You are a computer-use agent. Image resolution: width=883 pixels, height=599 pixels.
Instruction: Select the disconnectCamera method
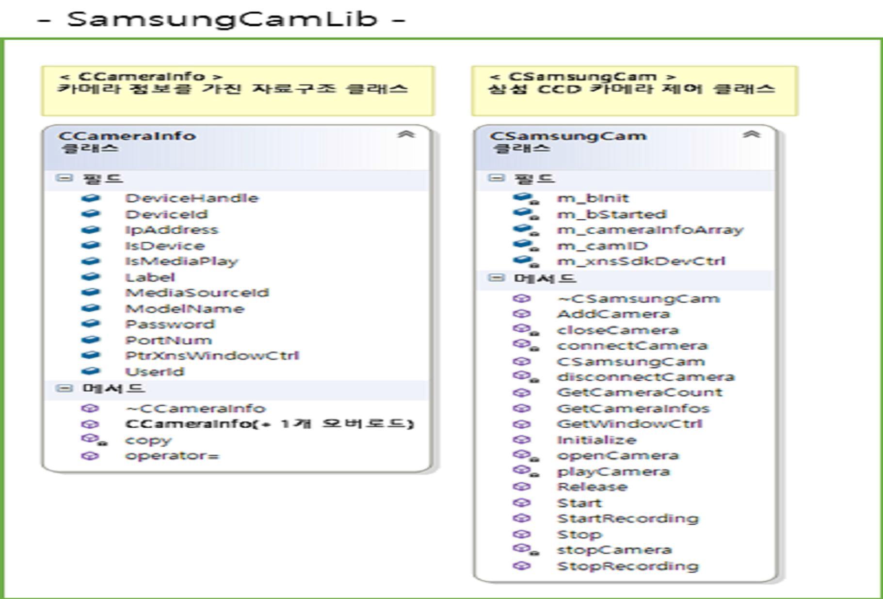(x=646, y=377)
